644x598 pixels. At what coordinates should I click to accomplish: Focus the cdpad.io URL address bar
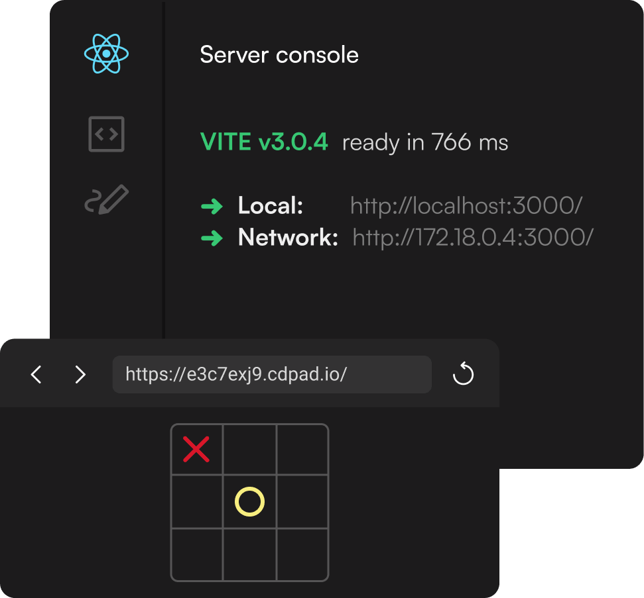[x=272, y=375]
